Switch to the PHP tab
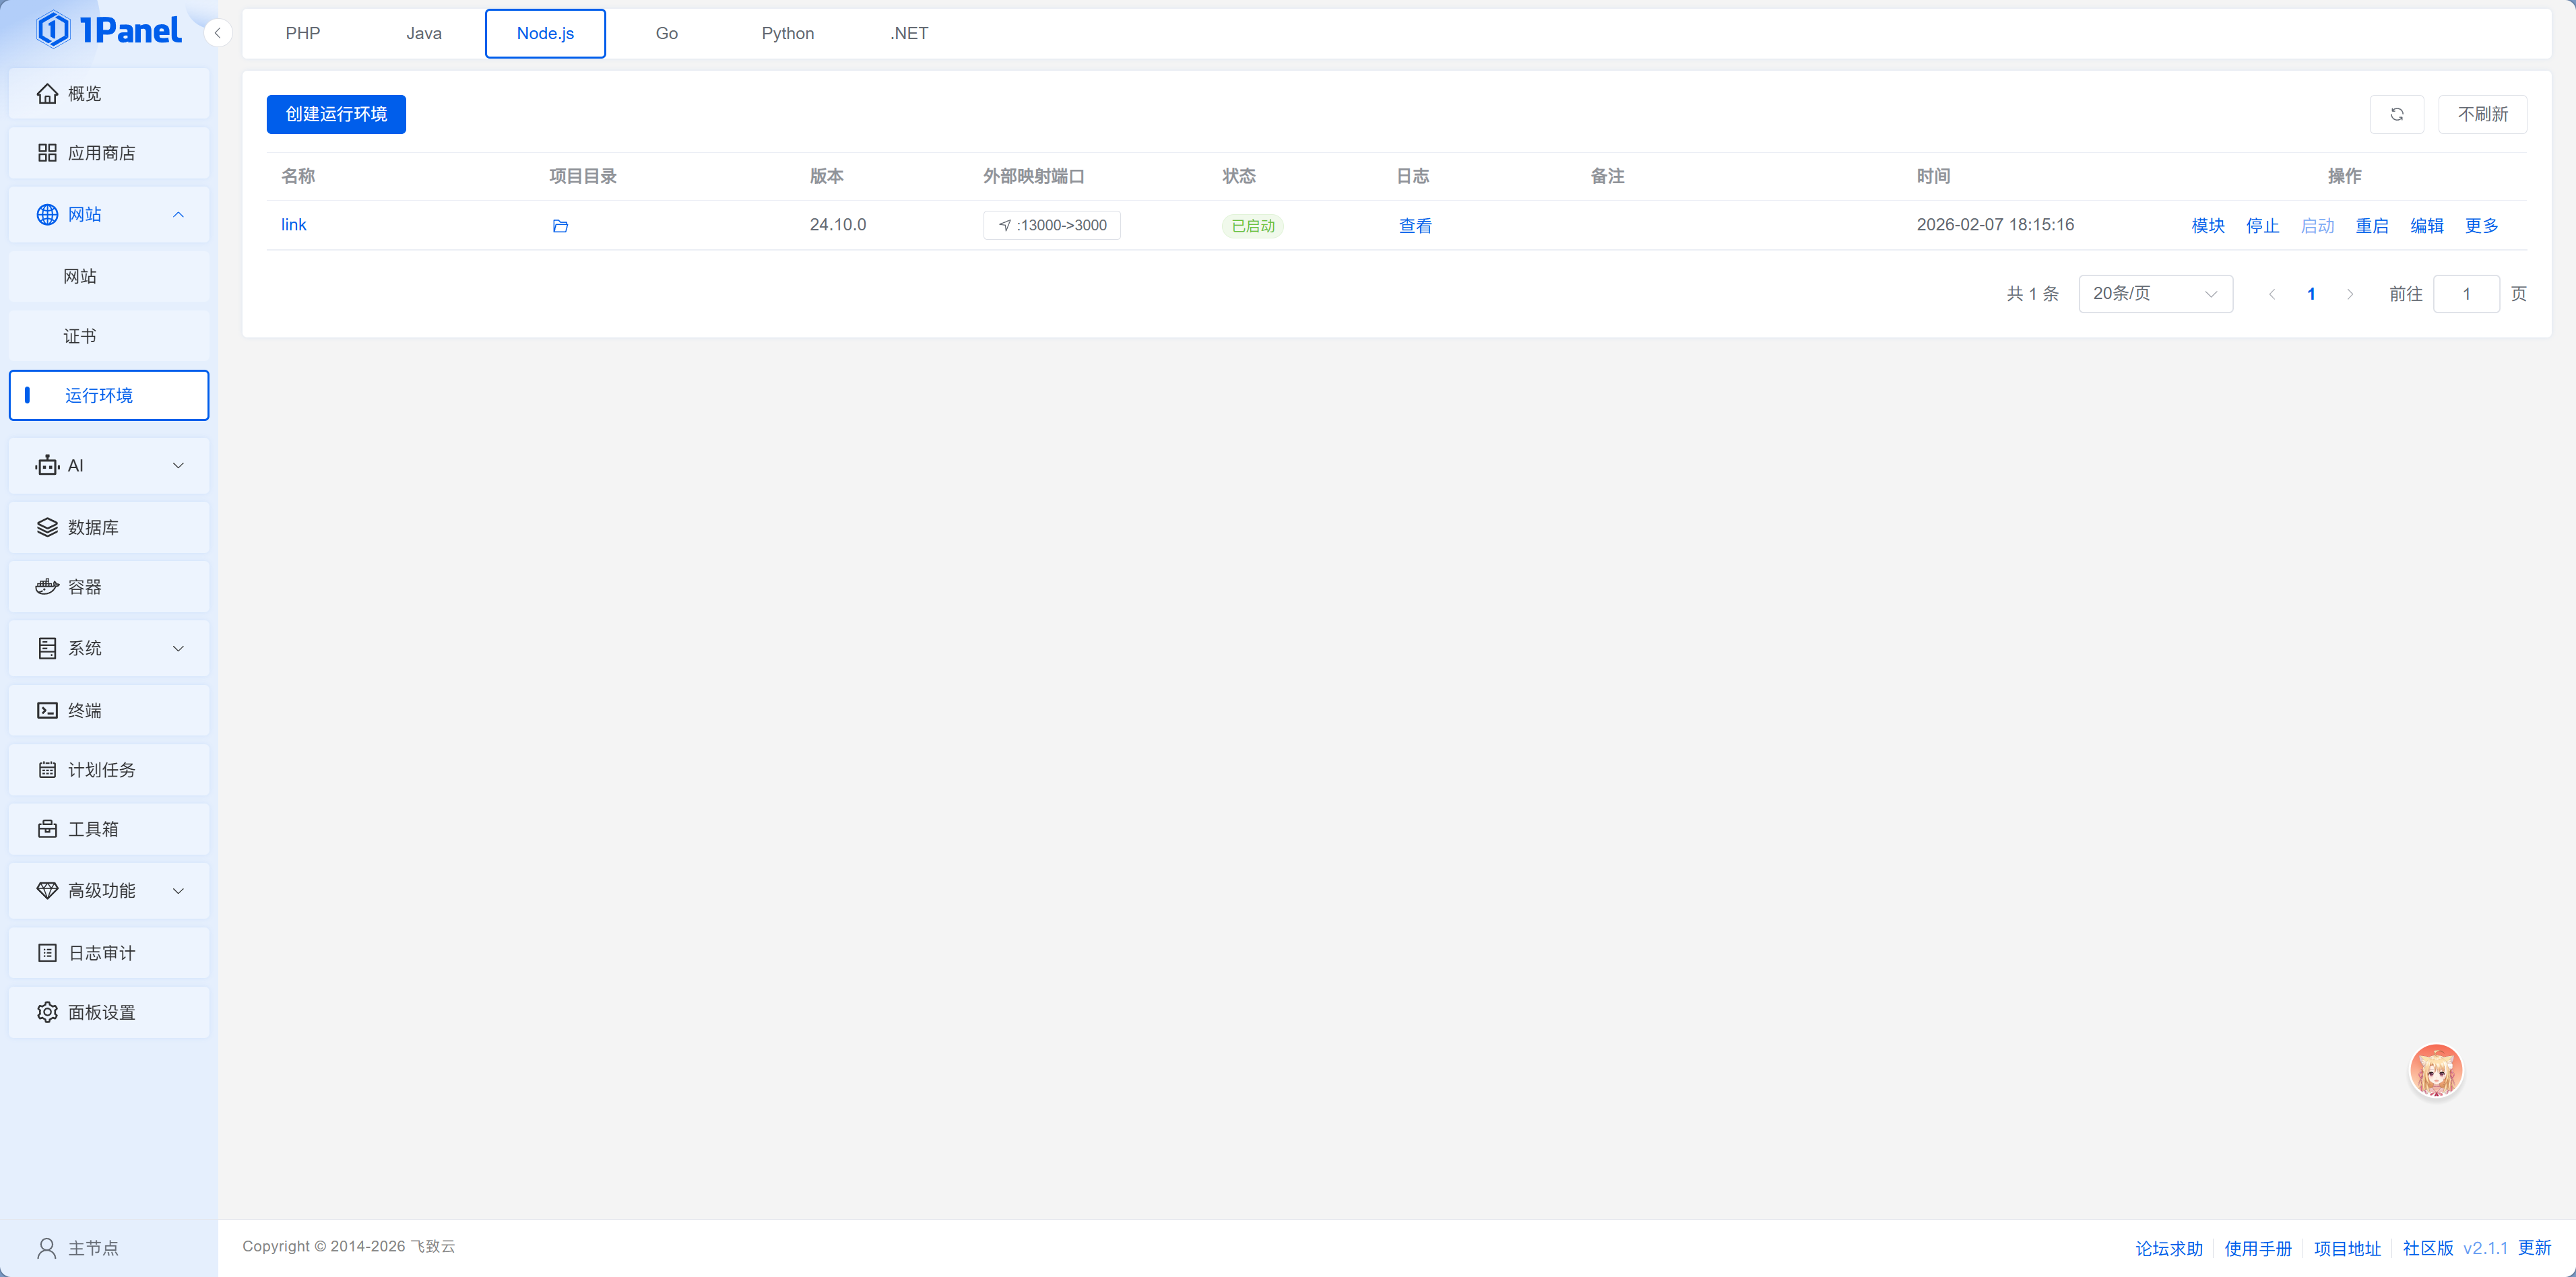Viewport: 2576px width, 1277px height. pyautogui.click(x=302, y=33)
